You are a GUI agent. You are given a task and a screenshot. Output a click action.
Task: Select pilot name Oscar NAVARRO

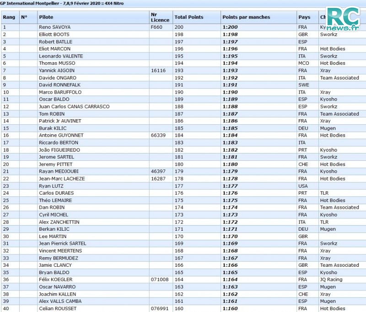tap(57, 287)
